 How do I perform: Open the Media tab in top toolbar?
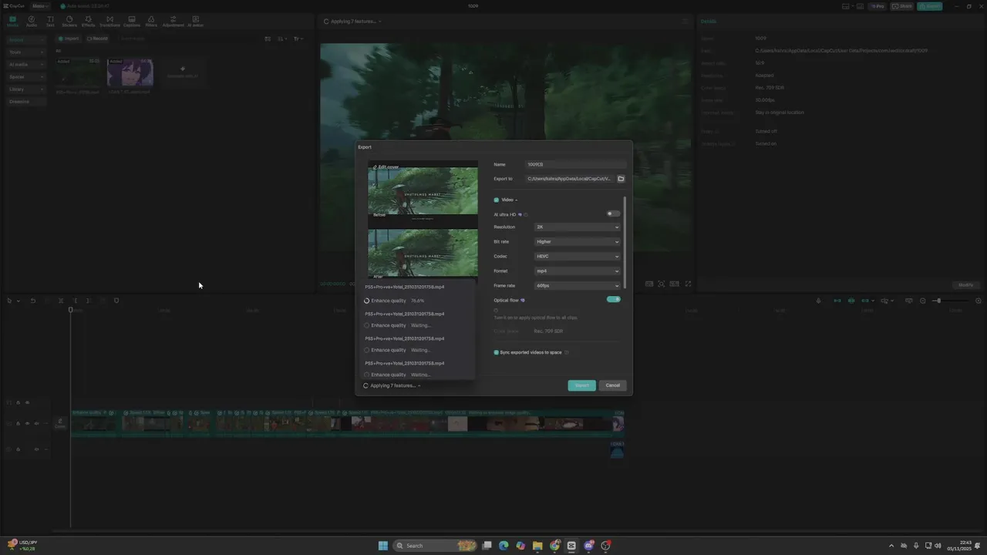(12, 21)
